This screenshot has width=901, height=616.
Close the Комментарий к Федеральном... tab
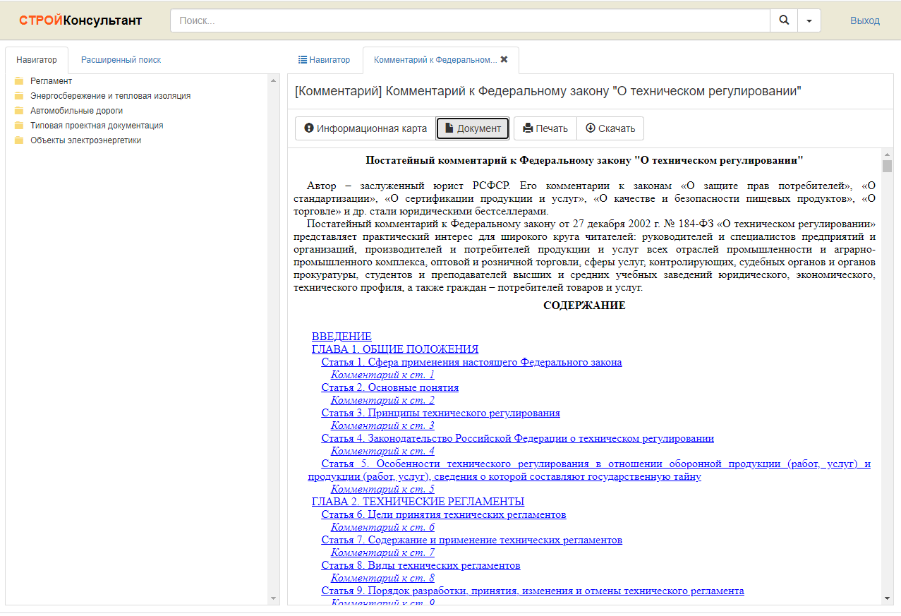(x=504, y=60)
